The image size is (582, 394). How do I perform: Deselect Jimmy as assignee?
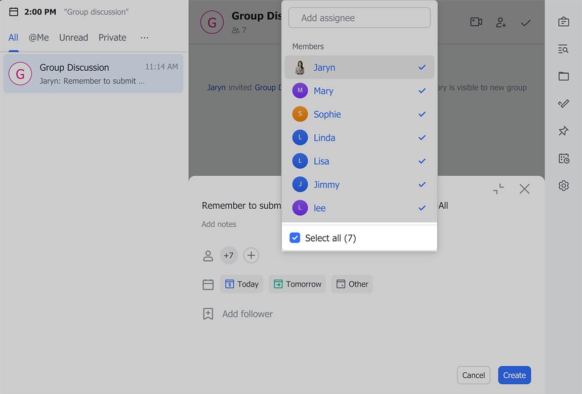(x=359, y=184)
